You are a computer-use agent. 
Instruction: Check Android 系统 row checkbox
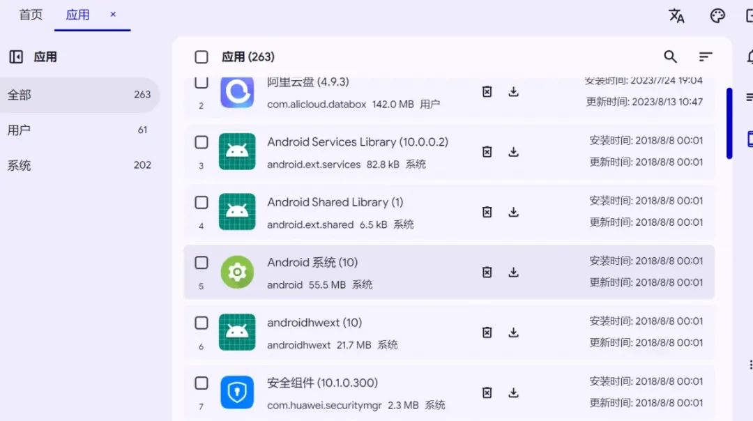click(x=201, y=263)
